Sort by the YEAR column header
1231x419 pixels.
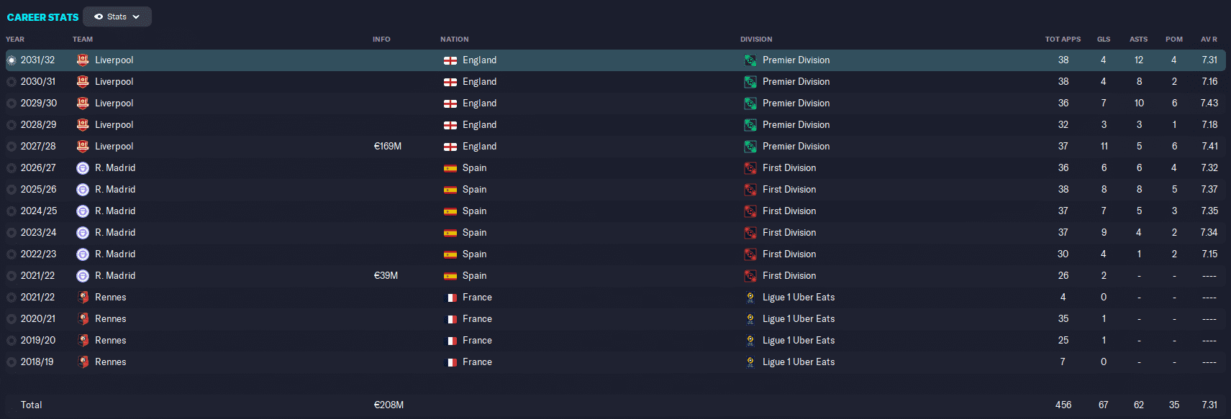(15, 40)
